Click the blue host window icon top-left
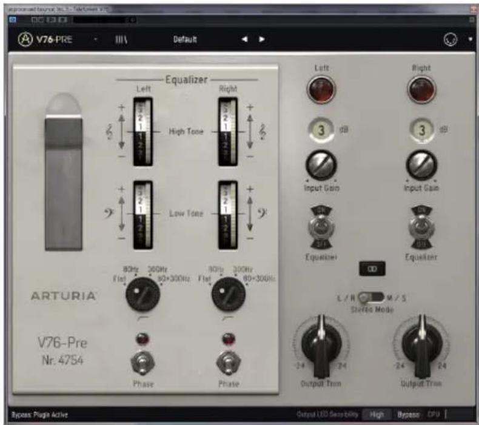 [x=13, y=20]
